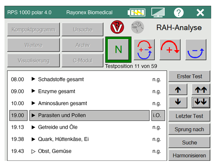Expand Getreide und Öle entry
Image resolution: width=215 pixels, height=165 pixels.
[x=33, y=127]
